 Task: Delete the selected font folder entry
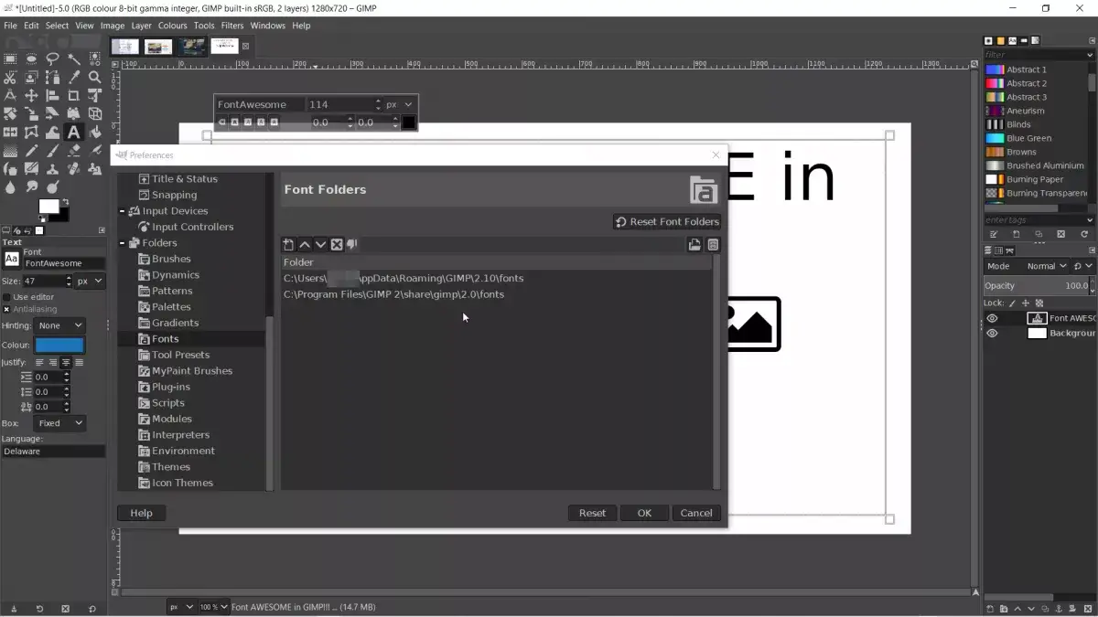pyautogui.click(x=337, y=244)
